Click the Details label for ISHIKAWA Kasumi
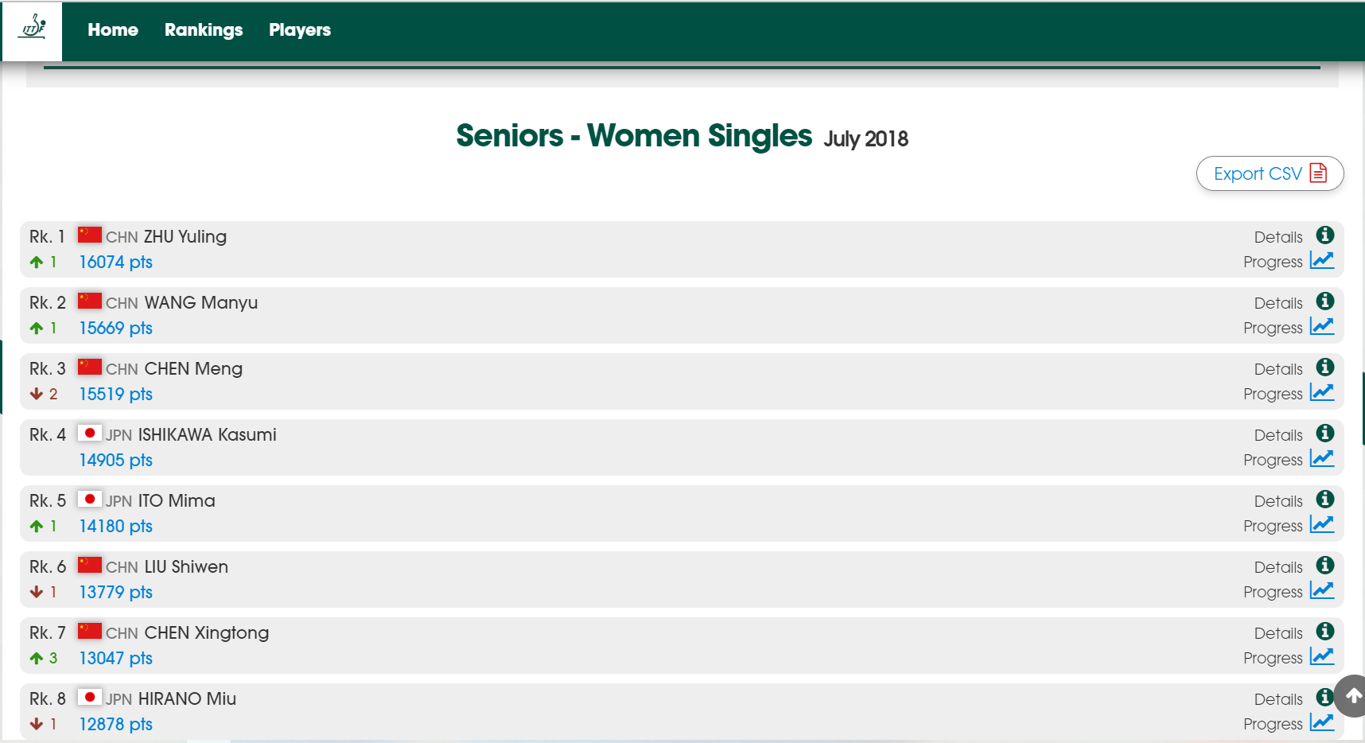This screenshot has width=1365, height=743. pyautogui.click(x=1277, y=435)
